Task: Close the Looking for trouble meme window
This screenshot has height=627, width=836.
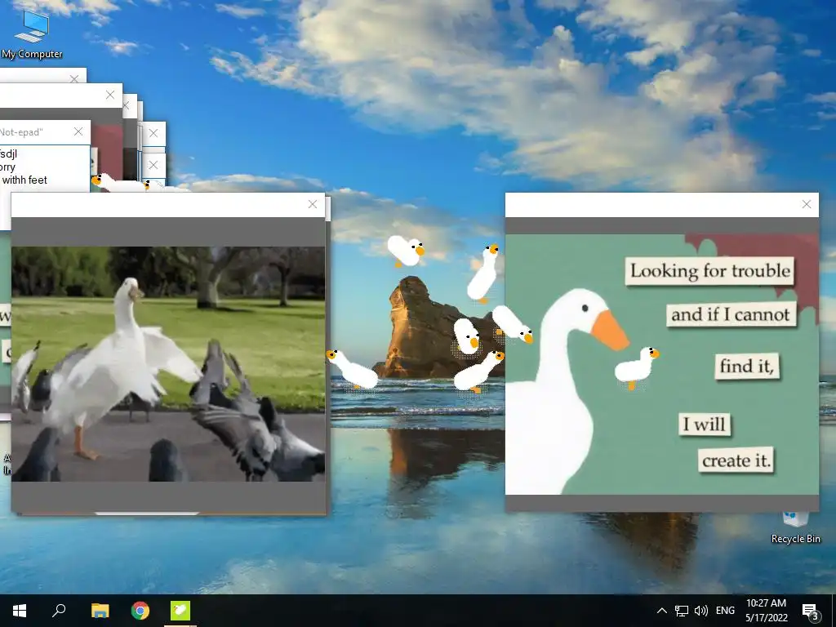Action: 807,204
